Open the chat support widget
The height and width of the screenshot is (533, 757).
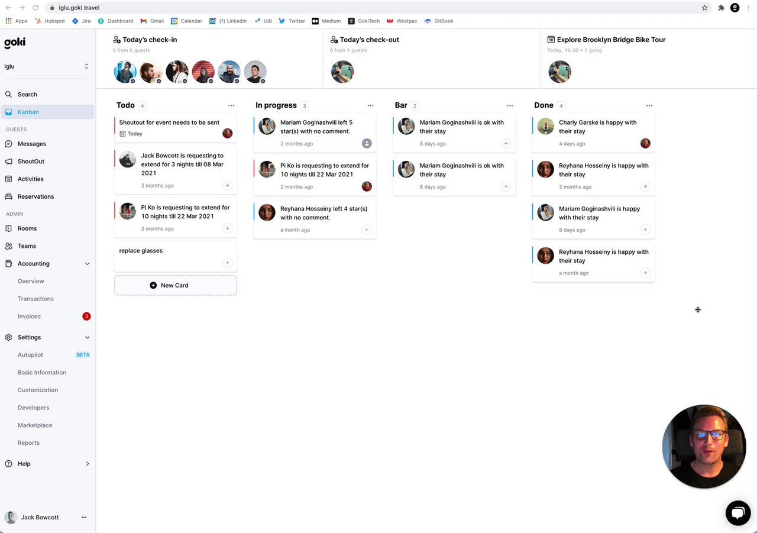click(x=737, y=513)
